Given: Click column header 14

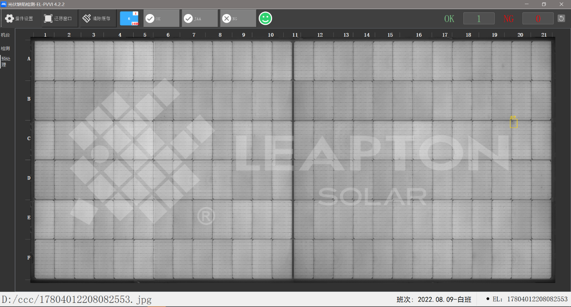Looking at the screenshot, I should pos(367,35).
